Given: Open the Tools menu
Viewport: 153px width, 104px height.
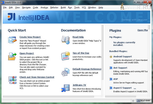Looking at the screenshot, I should click(77, 8).
